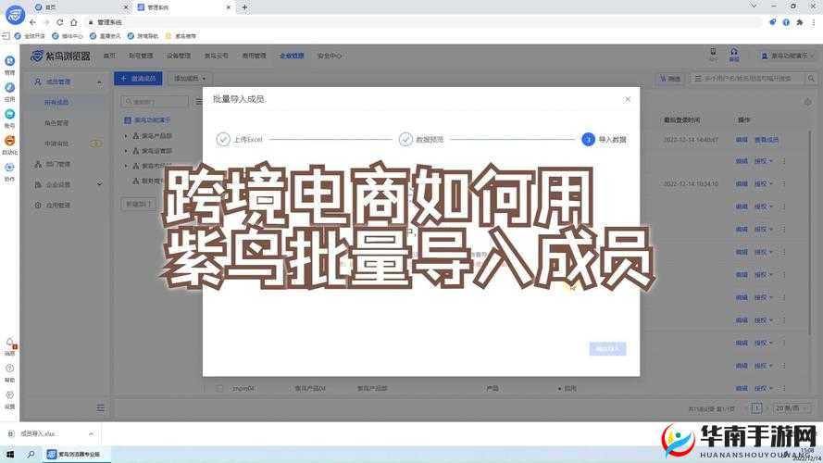Select 应用管理 in the sidebar
The height and width of the screenshot is (463, 823).
coord(57,205)
